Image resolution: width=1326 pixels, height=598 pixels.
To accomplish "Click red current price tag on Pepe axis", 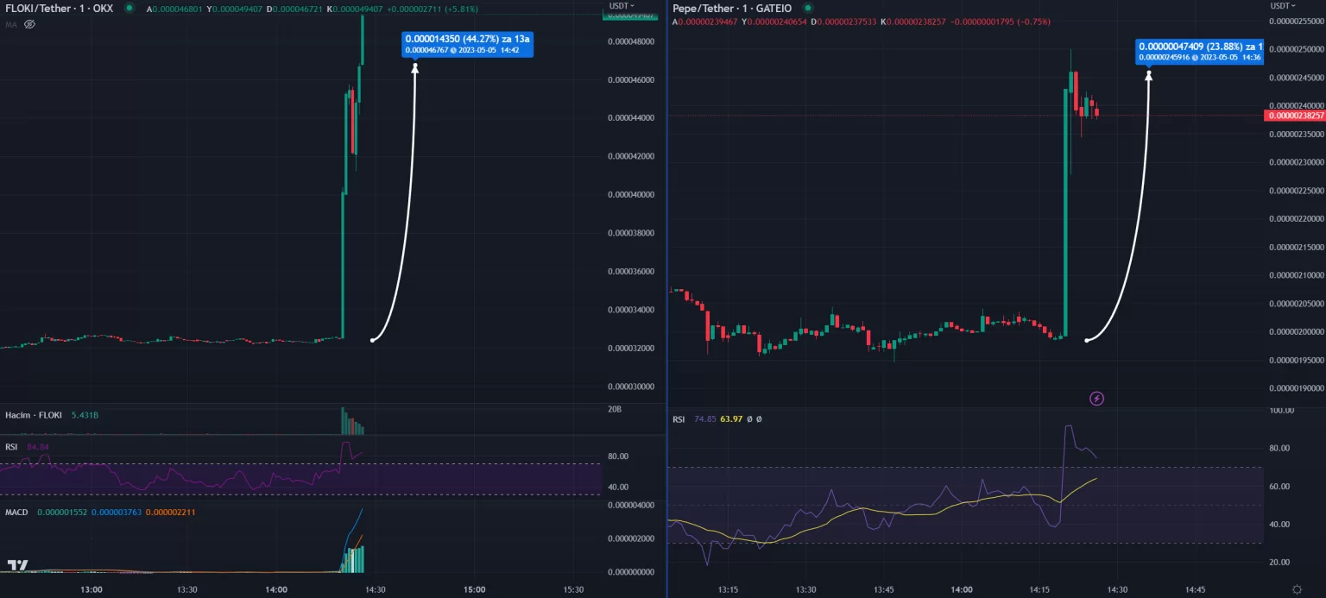I will [1293, 116].
